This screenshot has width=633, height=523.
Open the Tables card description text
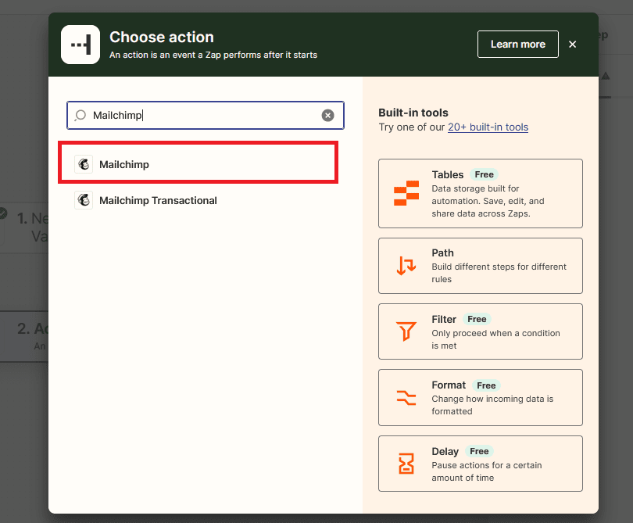pos(488,201)
